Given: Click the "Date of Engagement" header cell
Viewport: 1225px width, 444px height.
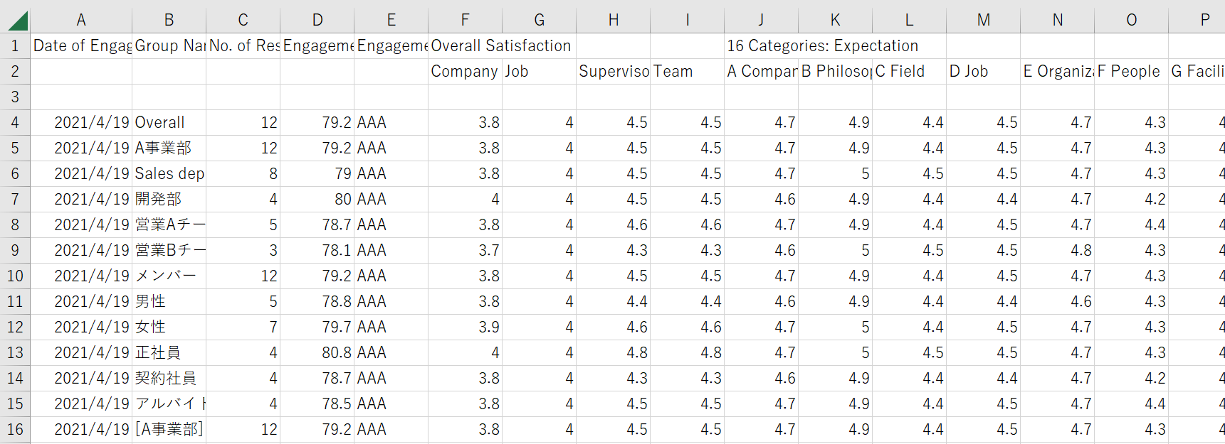Looking at the screenshot, I should pyautogui.click(x=81, y=46).
